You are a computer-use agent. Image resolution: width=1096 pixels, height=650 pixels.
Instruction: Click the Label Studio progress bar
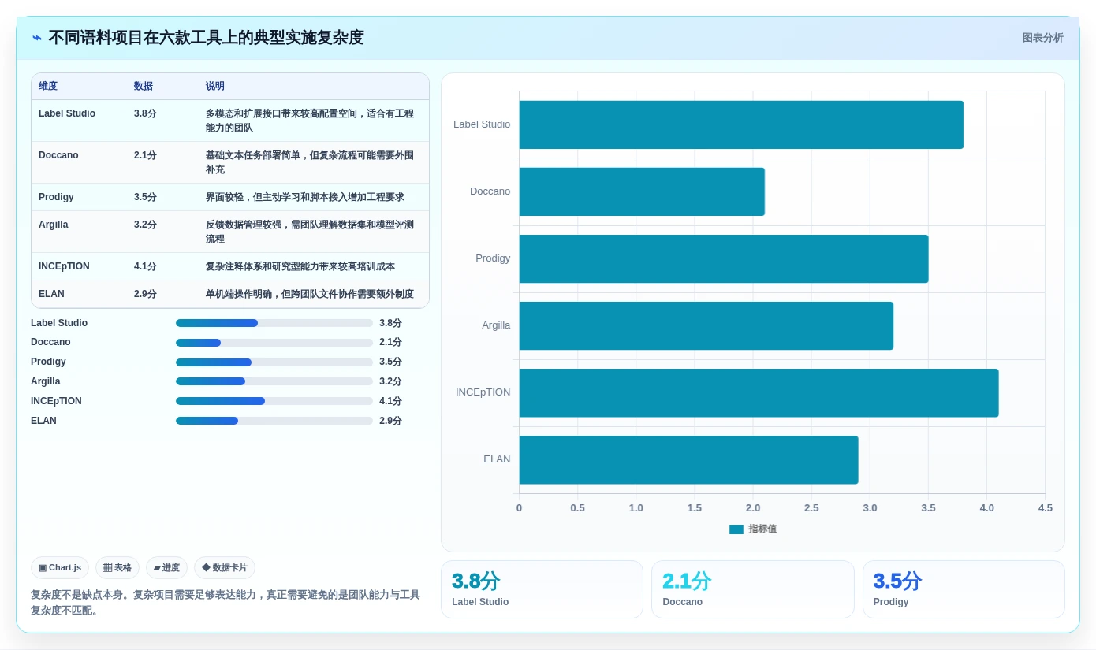coord(274,323)
